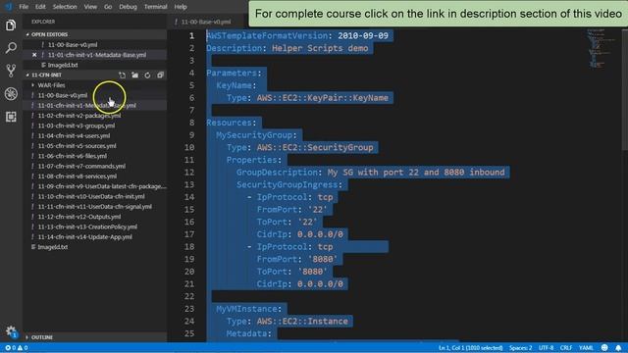628x353 pixels.
Task: Open the Terminal menu
Action: 155,7
